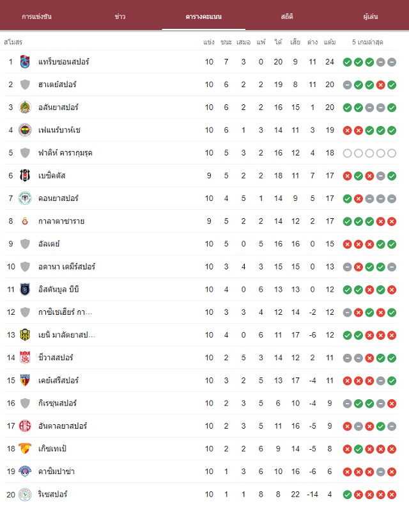Click the Yeni Malatyaspor yellow-black crest
The image size is (409, 508).
tap(25, 335)
